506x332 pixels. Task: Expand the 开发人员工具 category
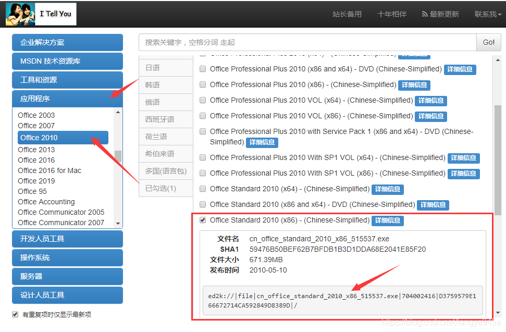pos(67,239)
